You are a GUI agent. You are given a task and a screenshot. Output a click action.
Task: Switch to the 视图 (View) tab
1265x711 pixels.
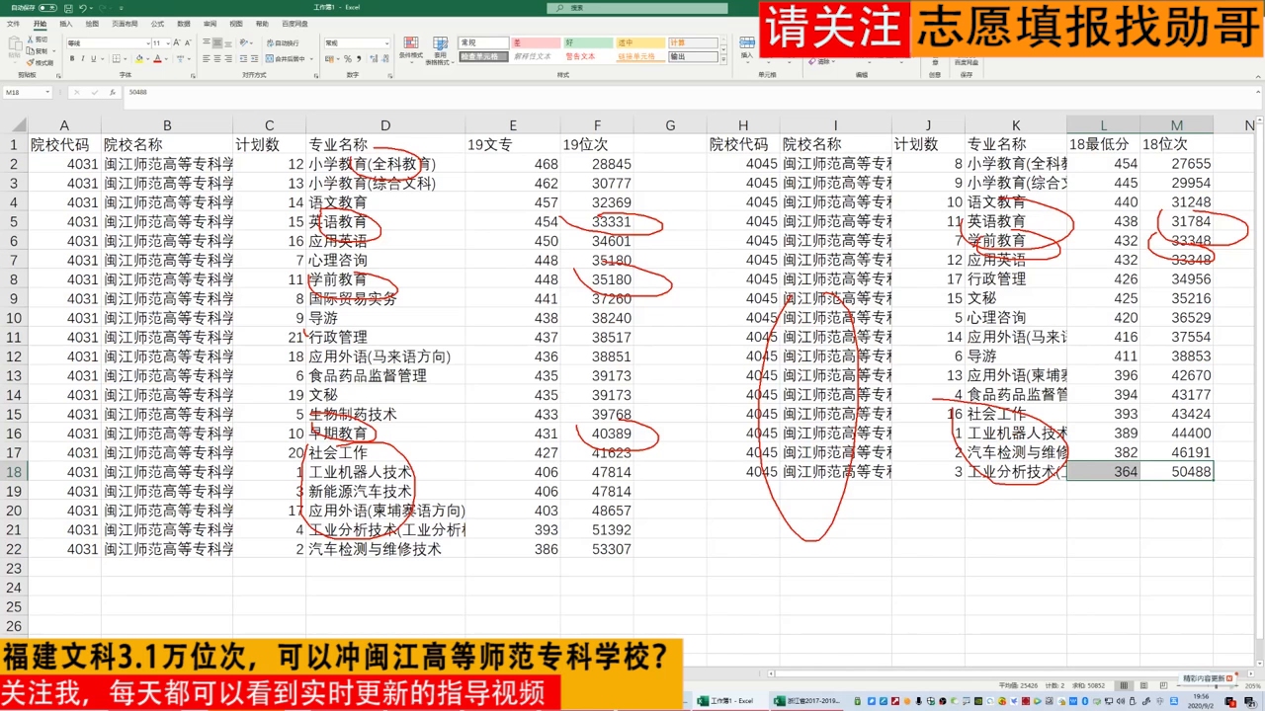tap(236, 24)
